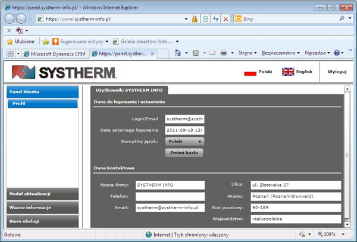Screen dimensions: 357x242
Task: Close the panel.systherm browser tab
Action: pos(152,54)
